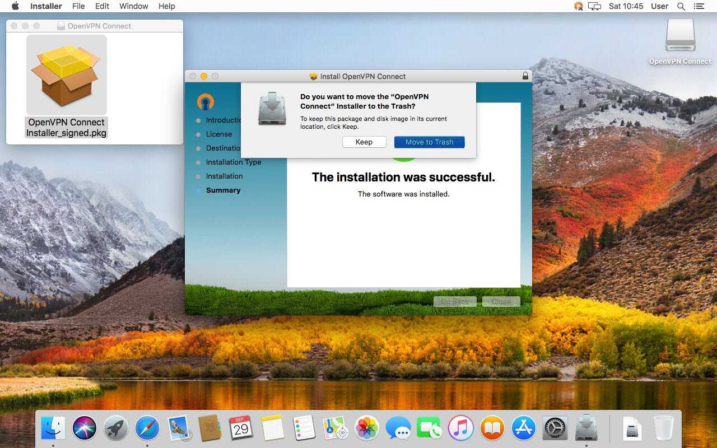This screenshot has width=717, height=448.
Task: Open the OpenVPN Connect disk on desktop
Action: (x=680, y=37)
